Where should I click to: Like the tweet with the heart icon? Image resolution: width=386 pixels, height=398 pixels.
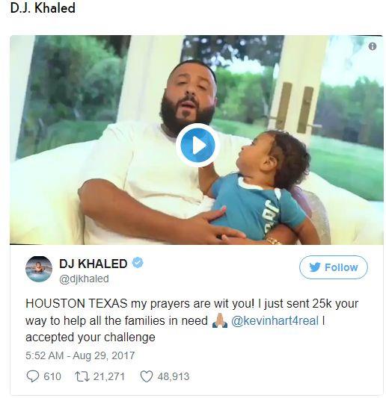147,376
